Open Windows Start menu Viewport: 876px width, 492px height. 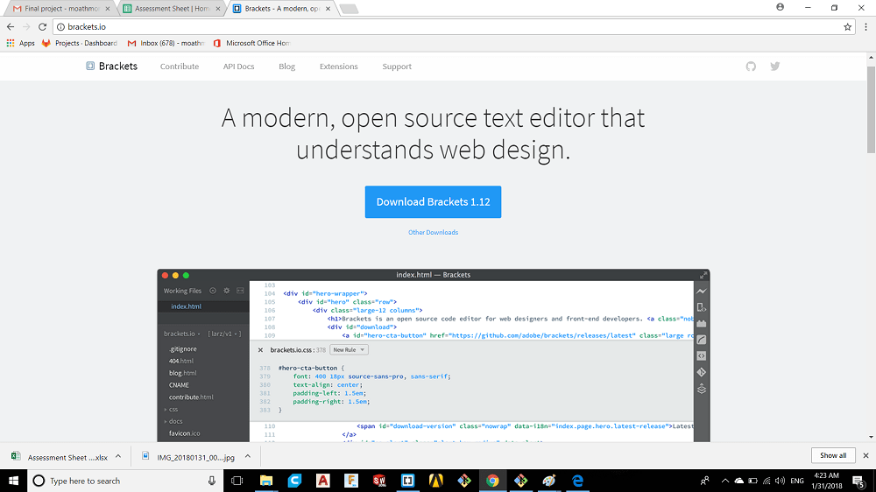pos(13,481)
